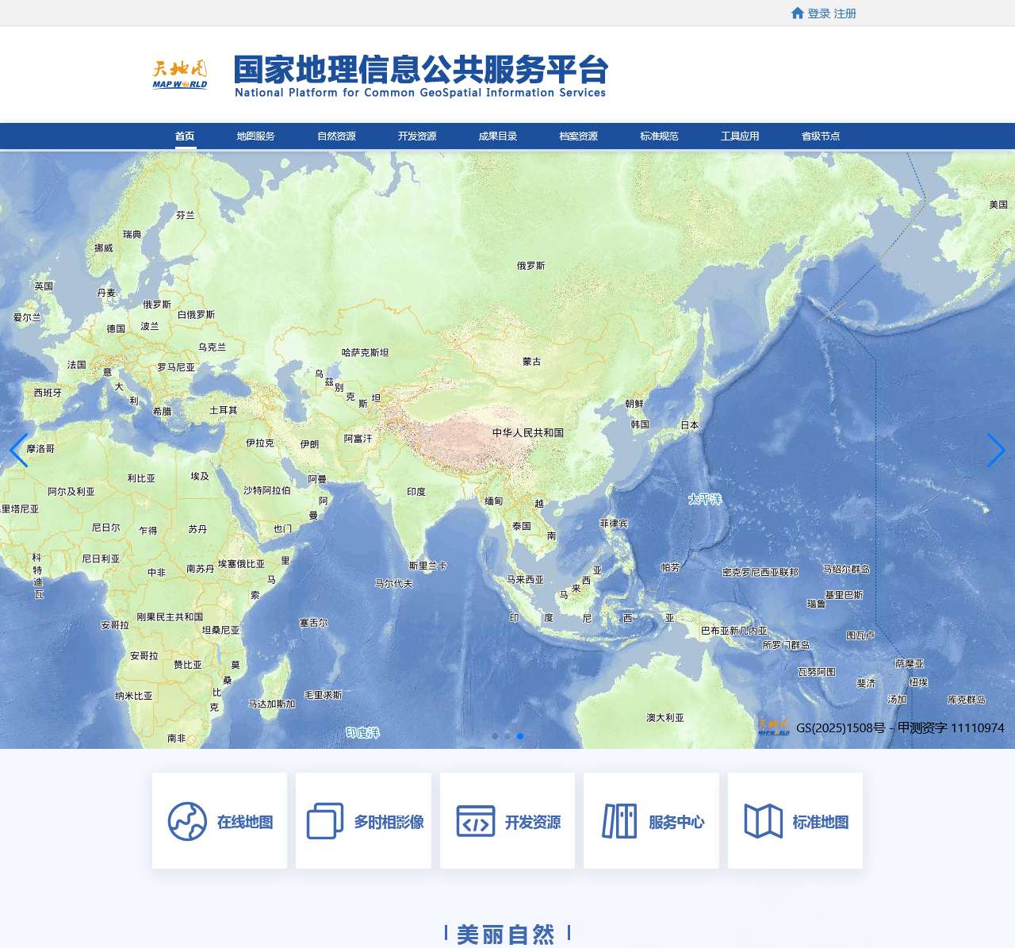The image size is (1015, 948).
Task: Select the 在线地图 globe icon card
Action: pyautogui.click(x=187, y=822)
